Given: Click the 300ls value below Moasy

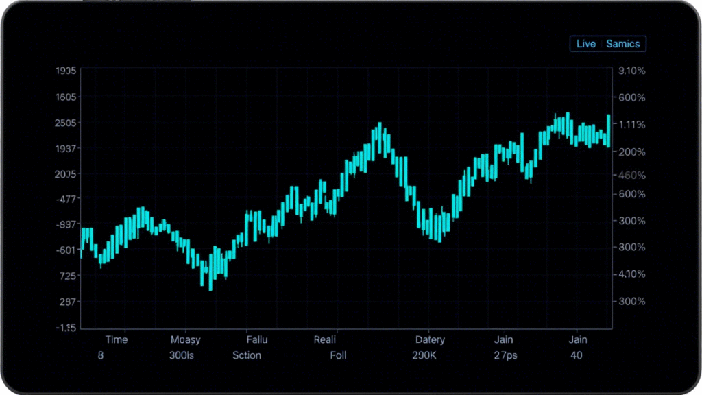Looking at the screenshot, I should pos(182,355).
